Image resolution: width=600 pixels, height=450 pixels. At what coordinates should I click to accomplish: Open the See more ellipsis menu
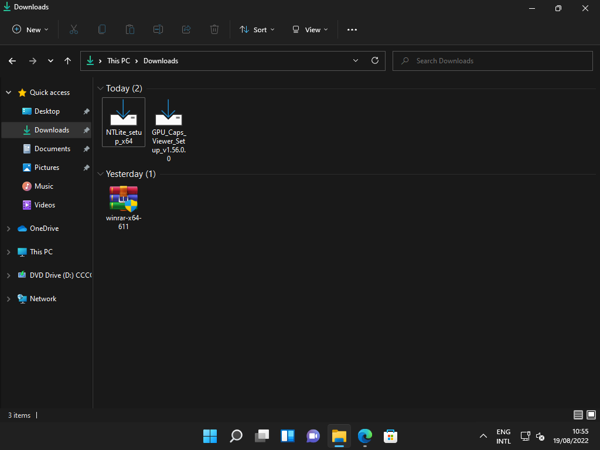(352, 29)
